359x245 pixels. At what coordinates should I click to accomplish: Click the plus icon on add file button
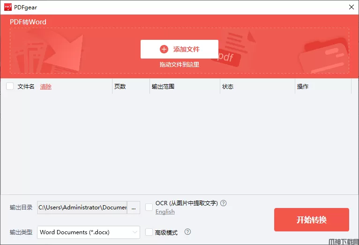(164, 49)
